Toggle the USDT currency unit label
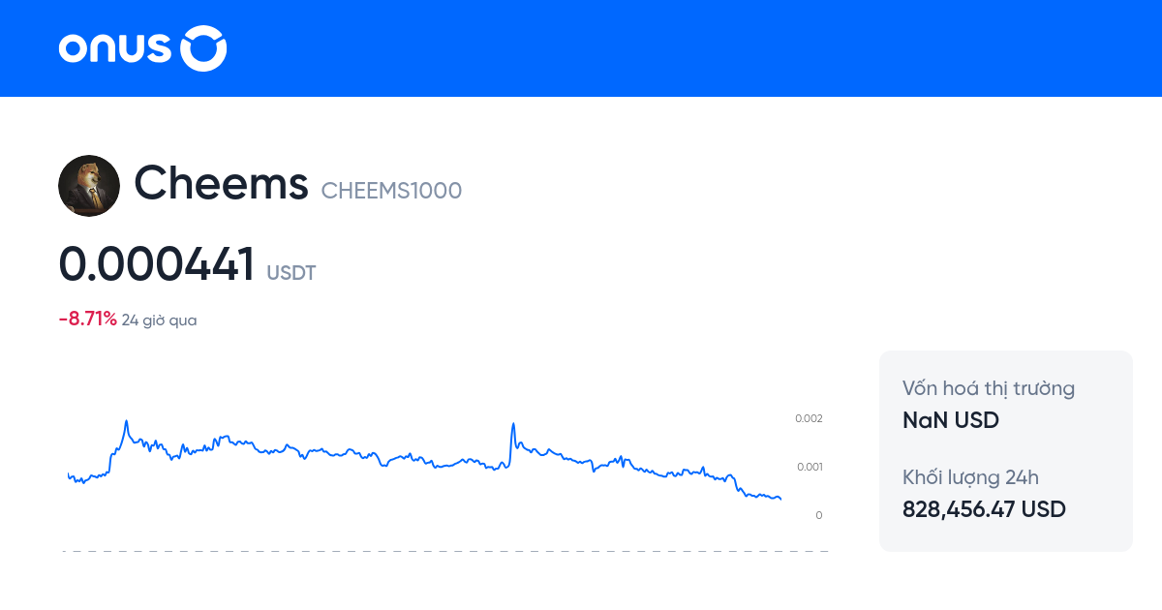This screenshot has width=1162, height=610. pos(290,273)
